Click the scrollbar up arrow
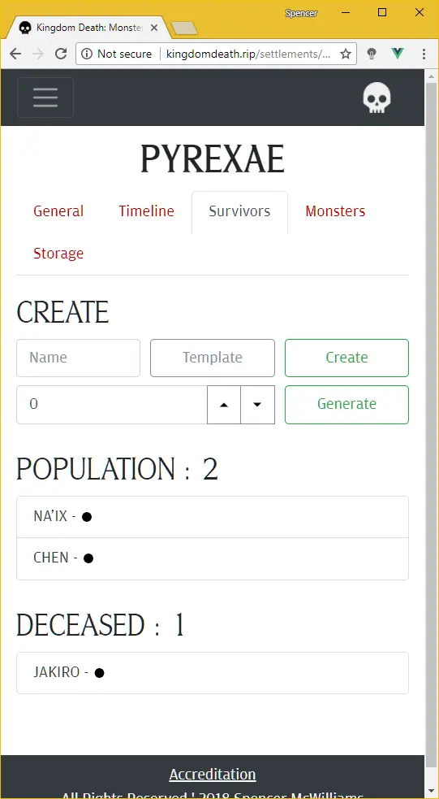Image resolution: width=439 pixels, height=799 pixels. [432, 76]
